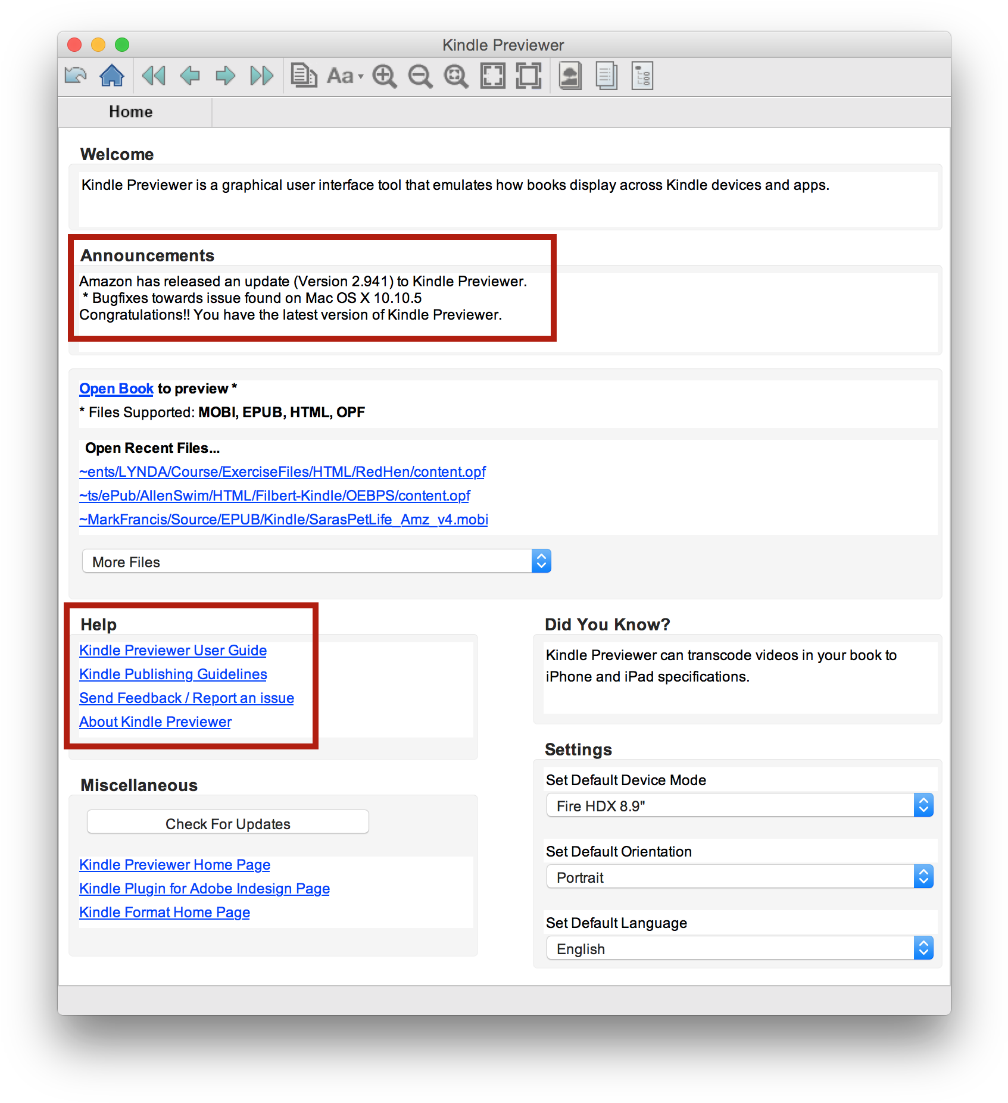Click the table of contents tree icon
The width and height of the screenshot is (1008, 1103).
click(x=642, y=76)
